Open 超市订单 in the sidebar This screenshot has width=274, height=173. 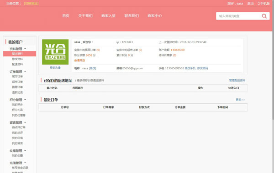[x=17, y=81]
